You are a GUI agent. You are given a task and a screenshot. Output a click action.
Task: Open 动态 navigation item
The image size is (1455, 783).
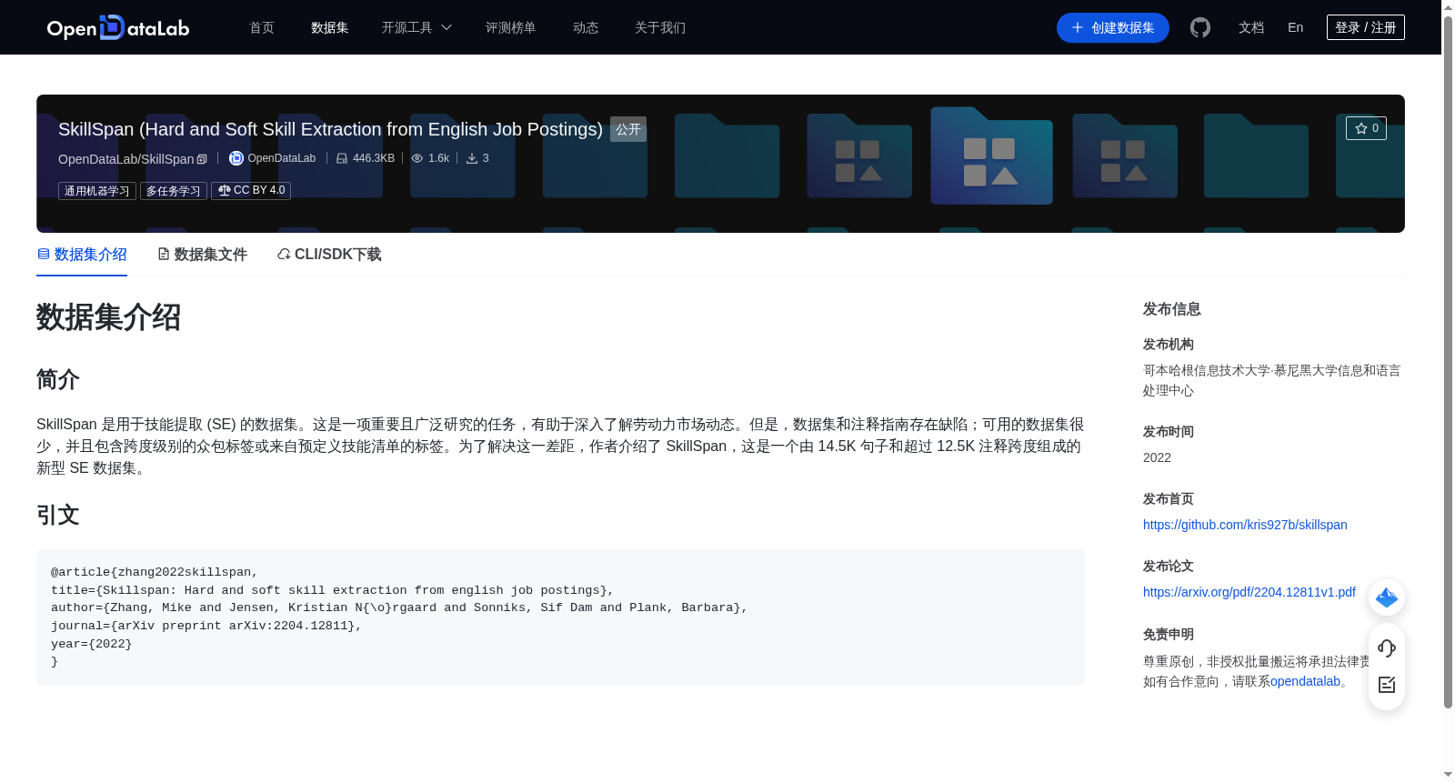(586, 27)
